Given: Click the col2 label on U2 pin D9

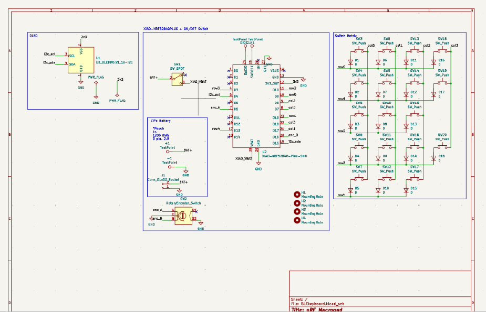Looking at the screenshot, I should (x=292, y=101).
